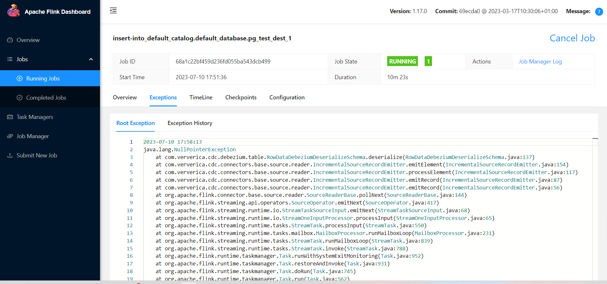The image size is (607, 284).
Task: Collapse the sidebar with the fold icon
Action: tap(113, 11)
